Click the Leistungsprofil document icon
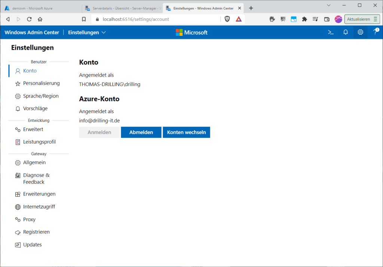 pyautogui.click(x=18, y=142)
